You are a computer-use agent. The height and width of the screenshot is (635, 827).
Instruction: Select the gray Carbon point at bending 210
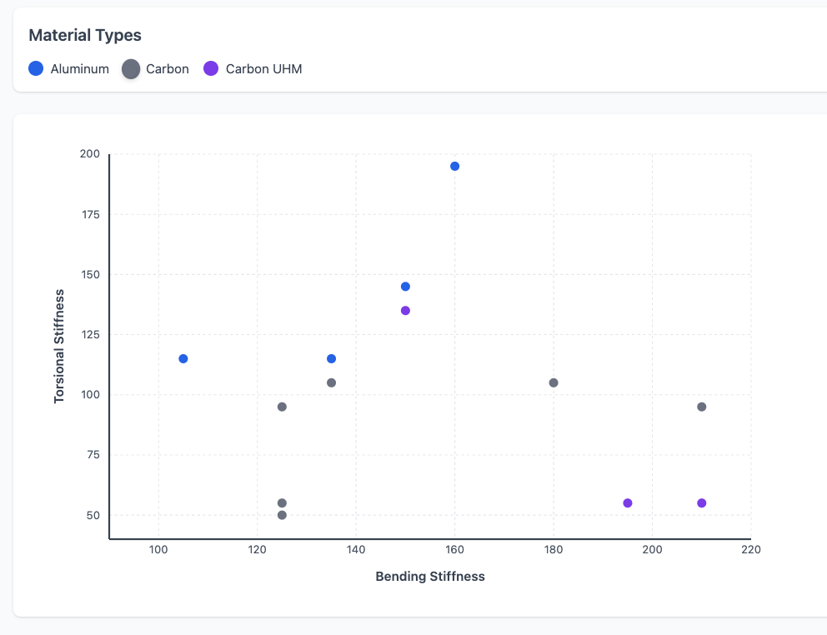pos(702,407)
